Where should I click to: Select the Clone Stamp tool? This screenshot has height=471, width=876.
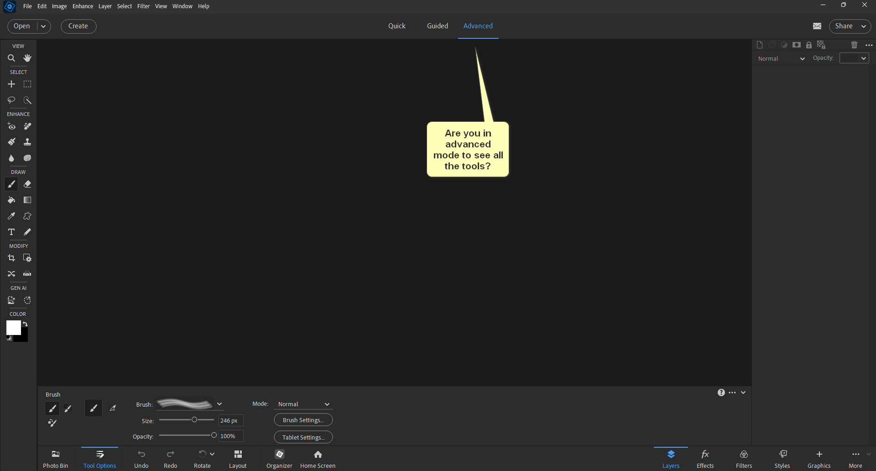click(27, 141)
